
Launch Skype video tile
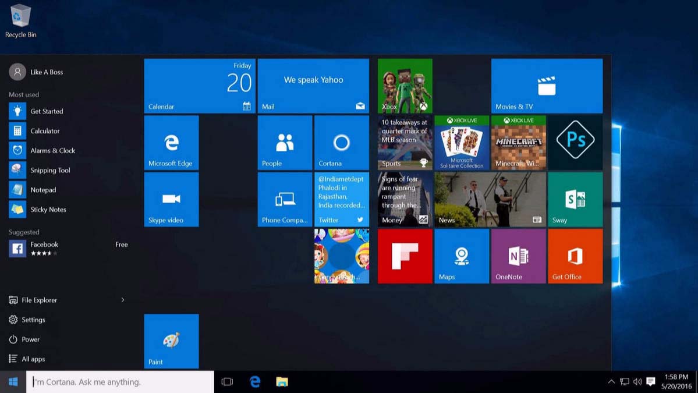point(171,199)
